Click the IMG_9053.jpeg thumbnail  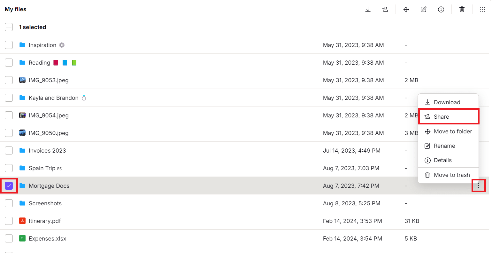pyautogui.click(x=22, y=80)
